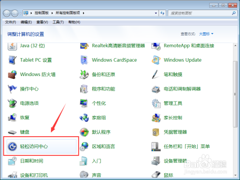Screen dimensions: 240x180
Task: Open the 程序和功能 icon
Action: 84,89
